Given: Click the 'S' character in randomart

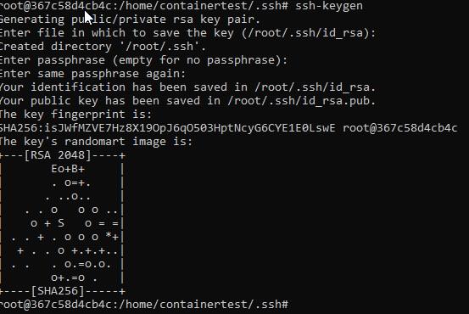Looking at the screenshot, I should 61,223.
